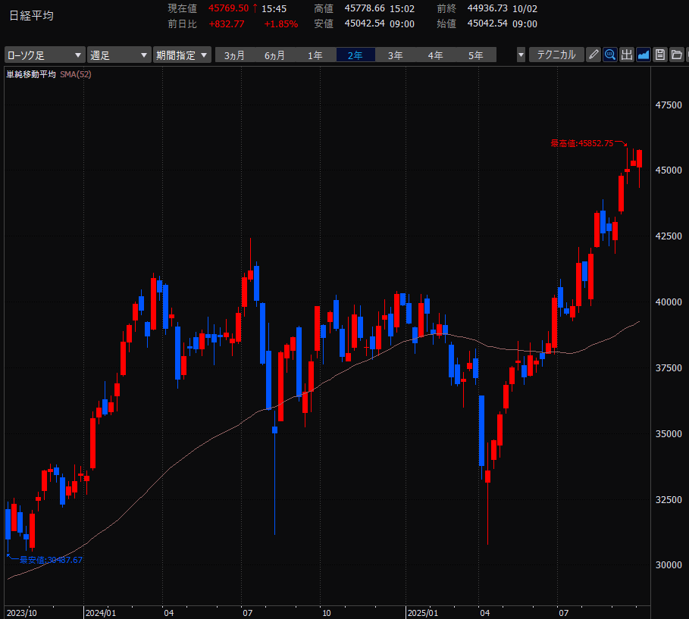Click the high price 45778.66
The width and height of the screenshot is (689, 619).
tap(365, 8)
